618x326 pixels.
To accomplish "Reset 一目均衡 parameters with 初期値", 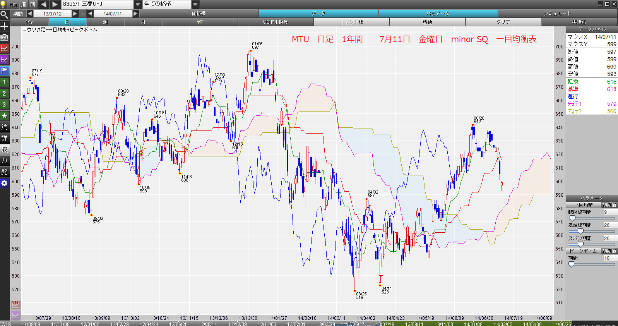I will click(x=609, y=205).
